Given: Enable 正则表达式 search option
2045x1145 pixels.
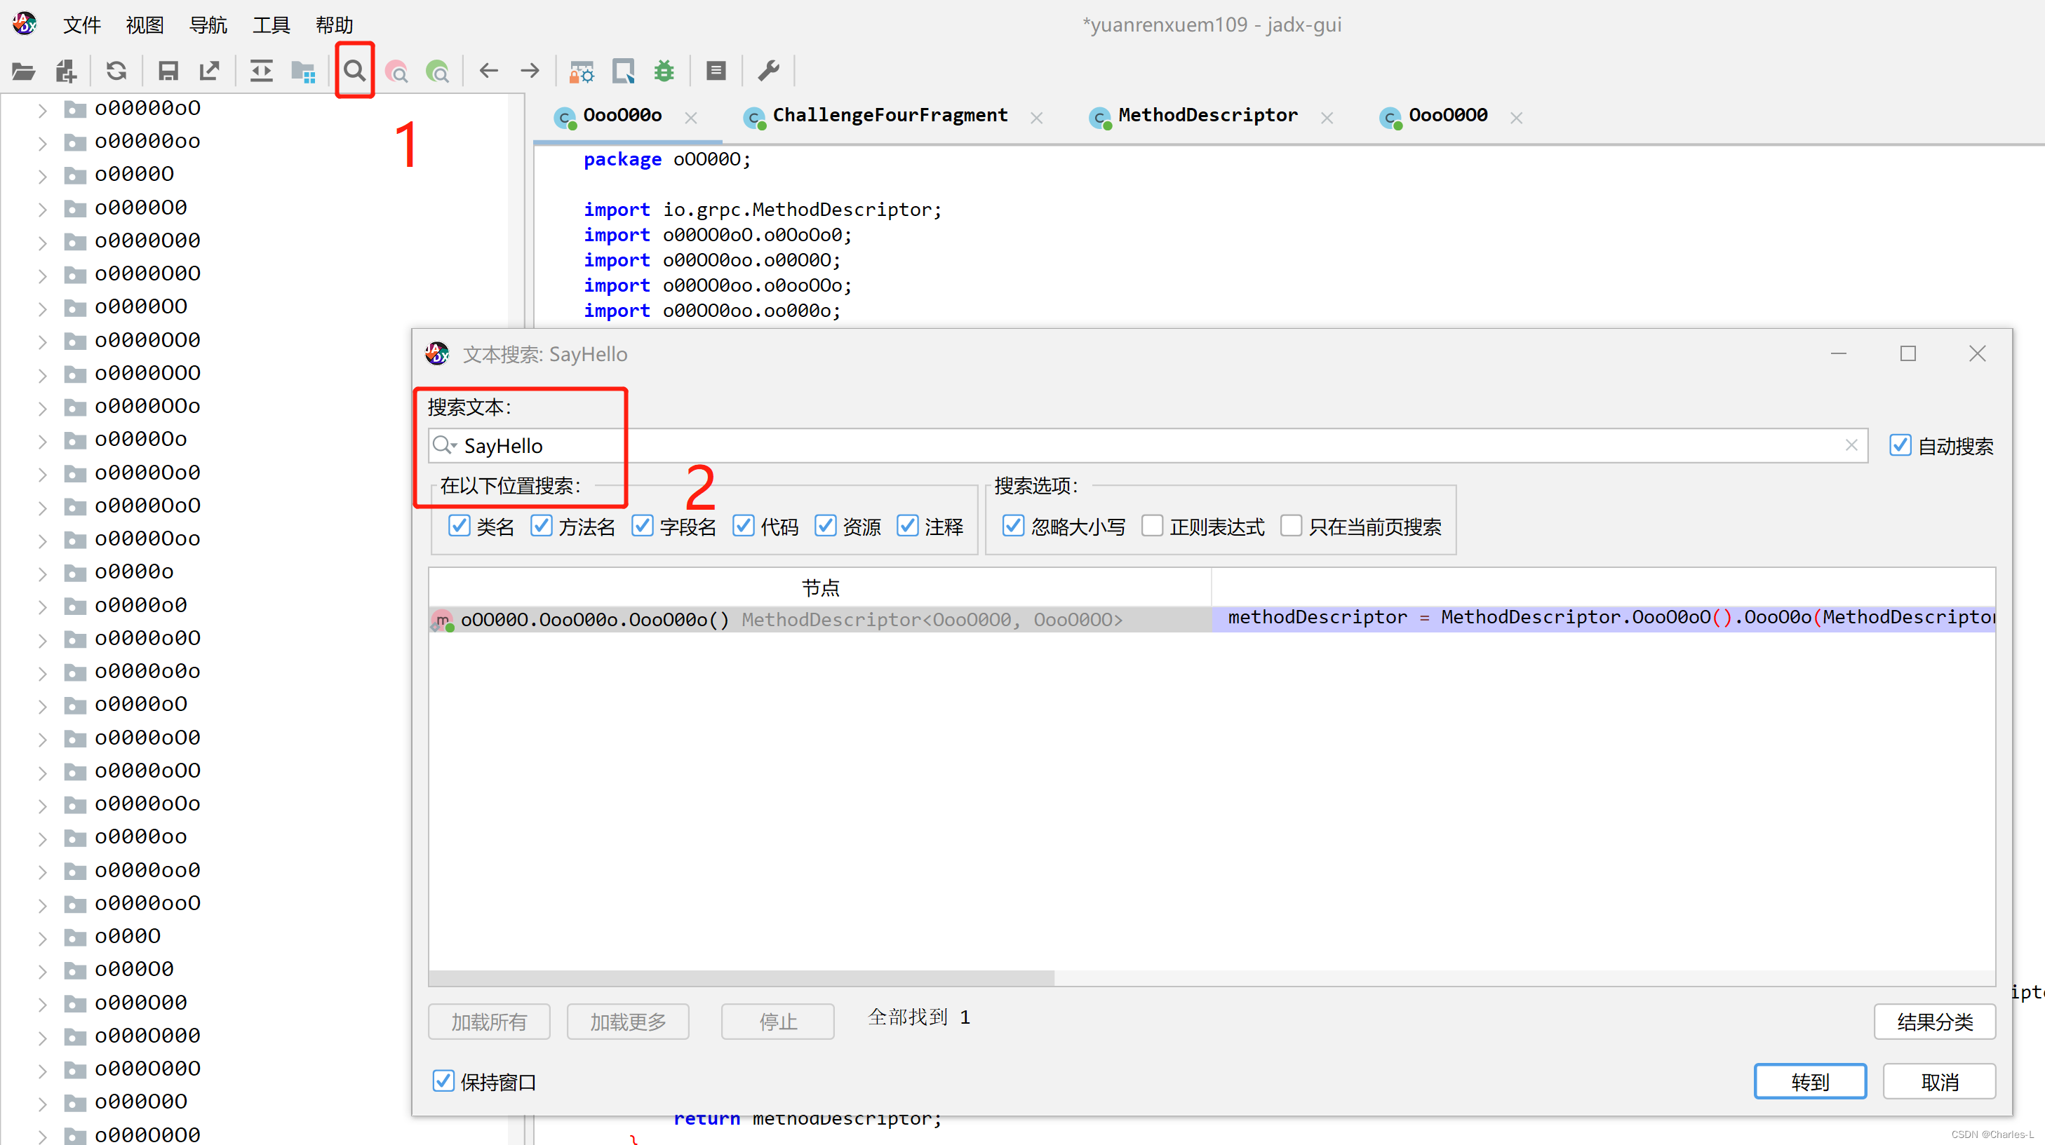Looking at the screenshot, I should coord(1152,525).
